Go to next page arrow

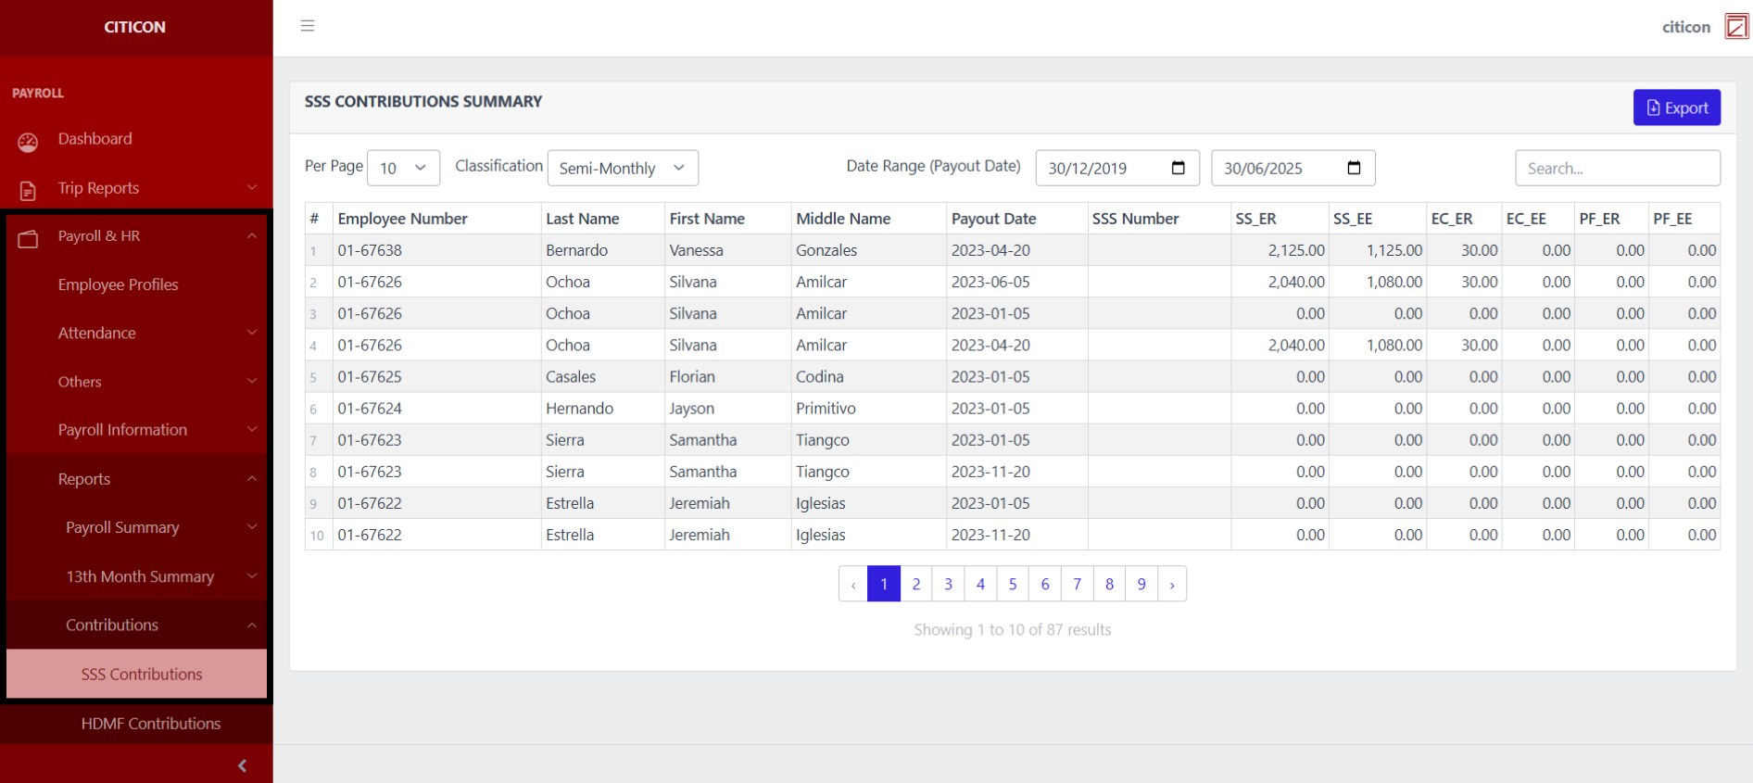click(1172, 585)
